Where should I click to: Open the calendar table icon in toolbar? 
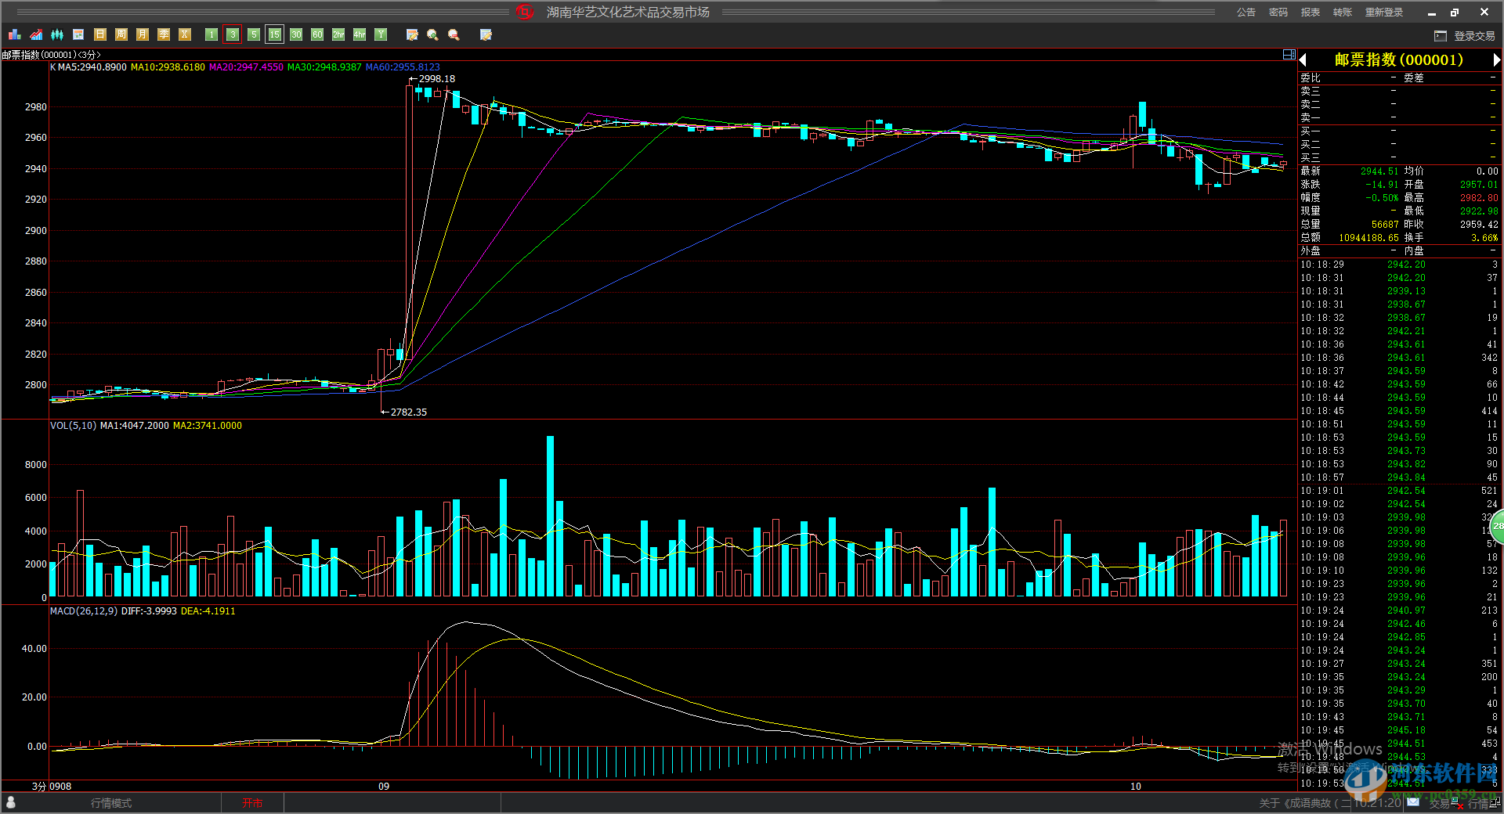coord(78,34)
